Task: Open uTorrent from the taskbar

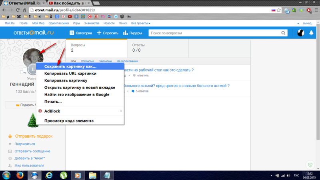Action: (64, 175)
